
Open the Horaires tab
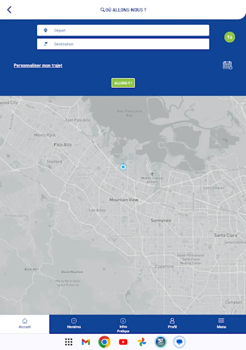pyautogui.click(x=74, y=324)
